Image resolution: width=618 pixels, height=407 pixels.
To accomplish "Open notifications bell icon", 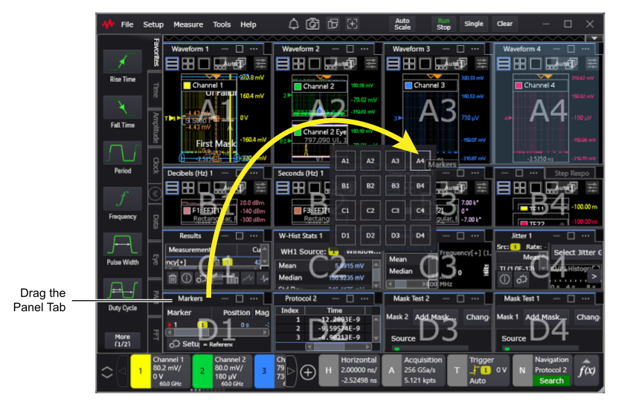I will 294,24.
